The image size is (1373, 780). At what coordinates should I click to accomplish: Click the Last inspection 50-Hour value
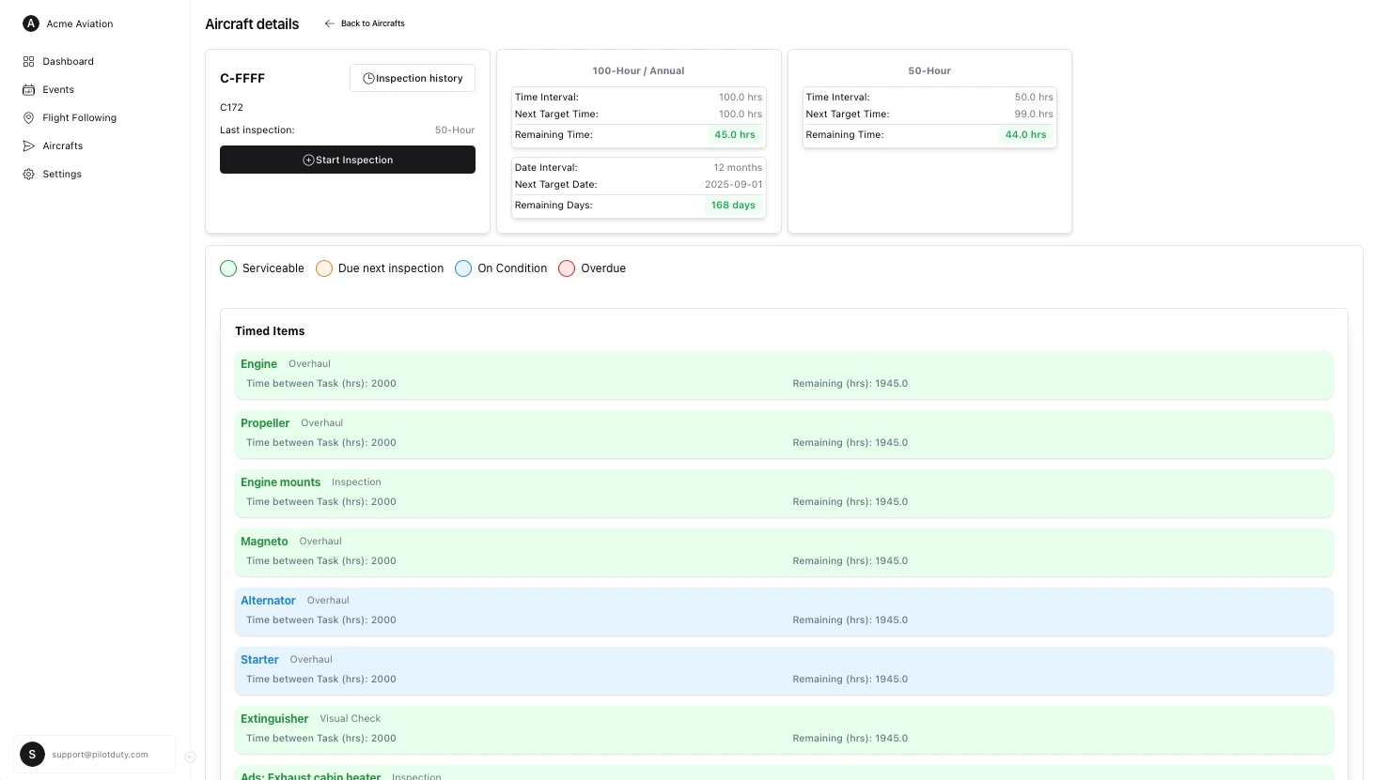455,130
